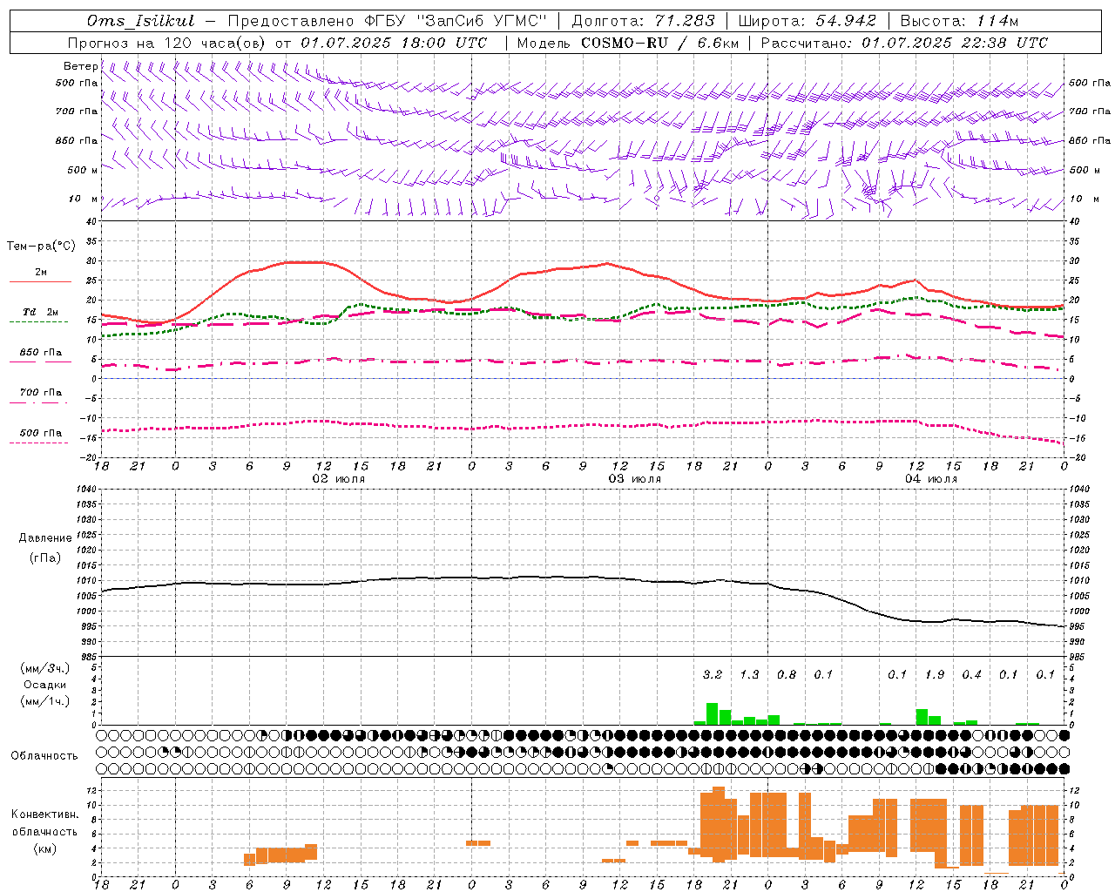The height and width of the screenshot is (892, 1115).
Task: Click the tallest green precipitation bar
Action: pos(712,714)
